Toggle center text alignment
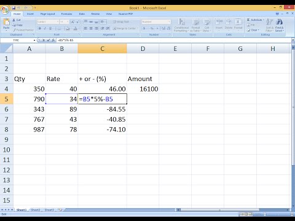Screen dimensions: 295x221 point(91,28)
